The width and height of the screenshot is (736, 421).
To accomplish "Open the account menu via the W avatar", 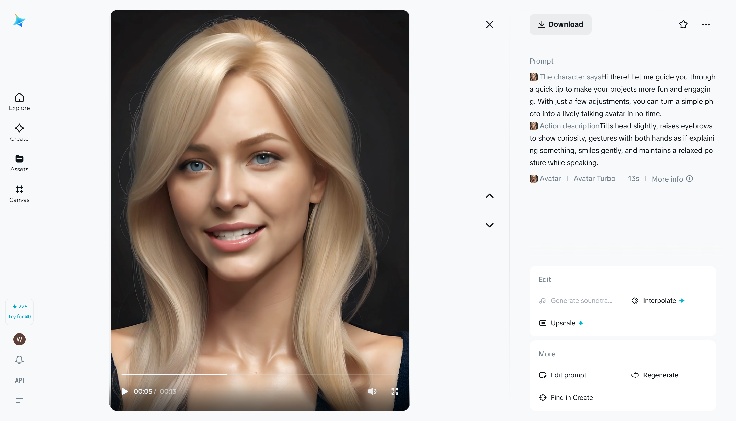I will pyautogui.click(x=19, y=339).
